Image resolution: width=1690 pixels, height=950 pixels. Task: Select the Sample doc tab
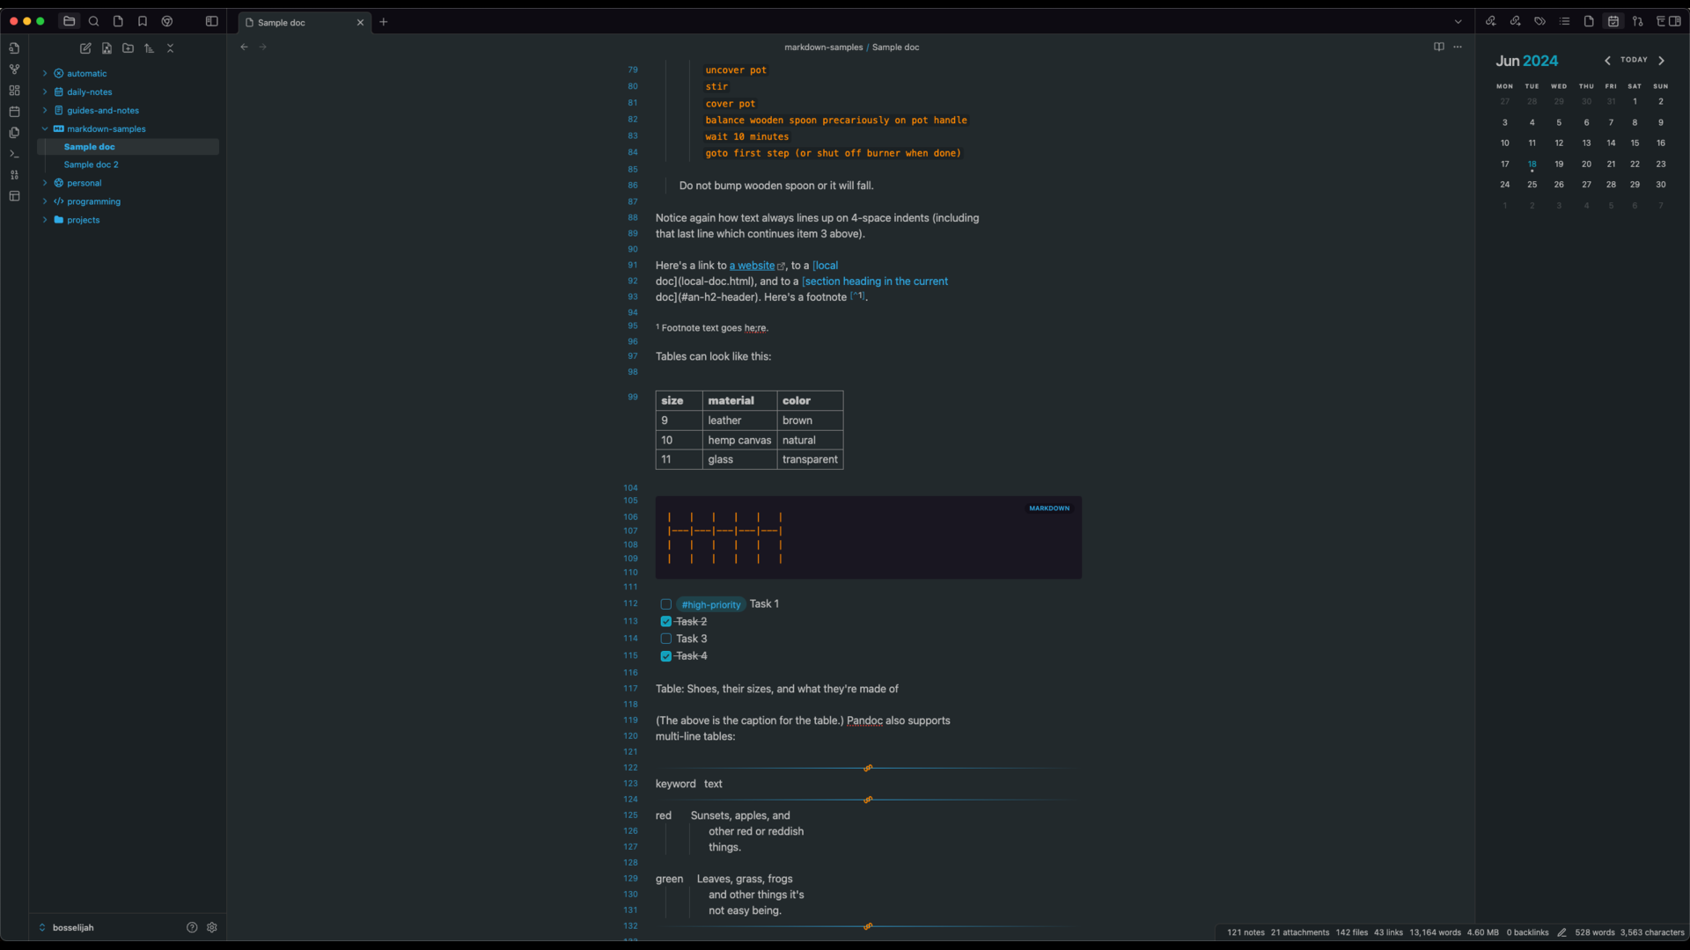coord(303,22)
